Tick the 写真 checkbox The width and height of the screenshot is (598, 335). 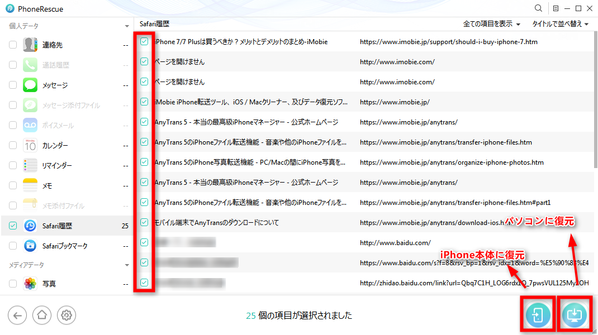tap(13, 284)
